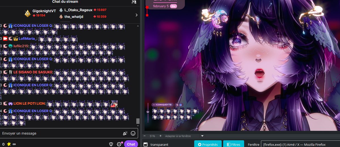Click the bronze rank 3 badge
The image size is (340, 147).
point(61,17)
